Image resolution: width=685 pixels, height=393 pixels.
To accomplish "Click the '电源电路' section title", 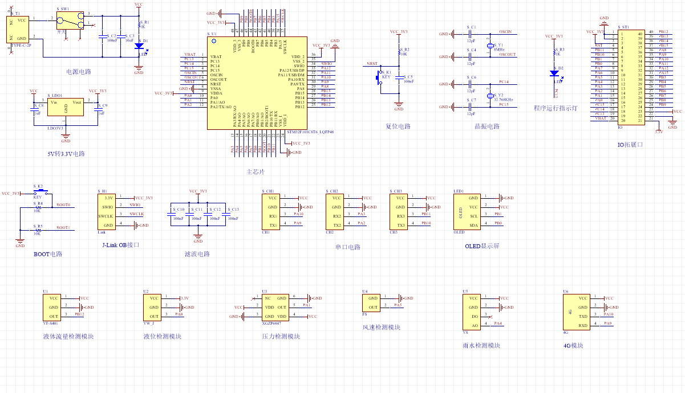I will pos(79,72).
